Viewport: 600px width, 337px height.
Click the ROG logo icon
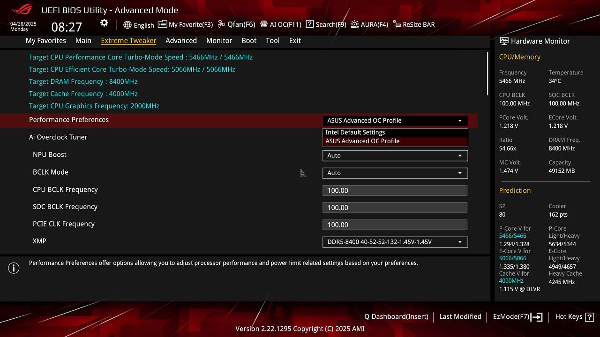click(x=22, y=9)
